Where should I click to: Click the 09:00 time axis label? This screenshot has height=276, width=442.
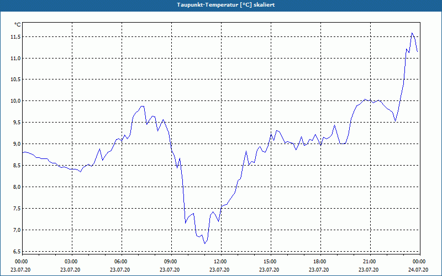click(170, 262)
